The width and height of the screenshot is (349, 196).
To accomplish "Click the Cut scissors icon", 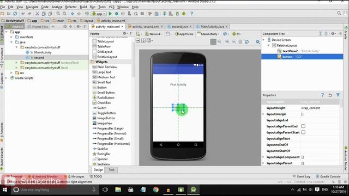I will click(37, 14).
